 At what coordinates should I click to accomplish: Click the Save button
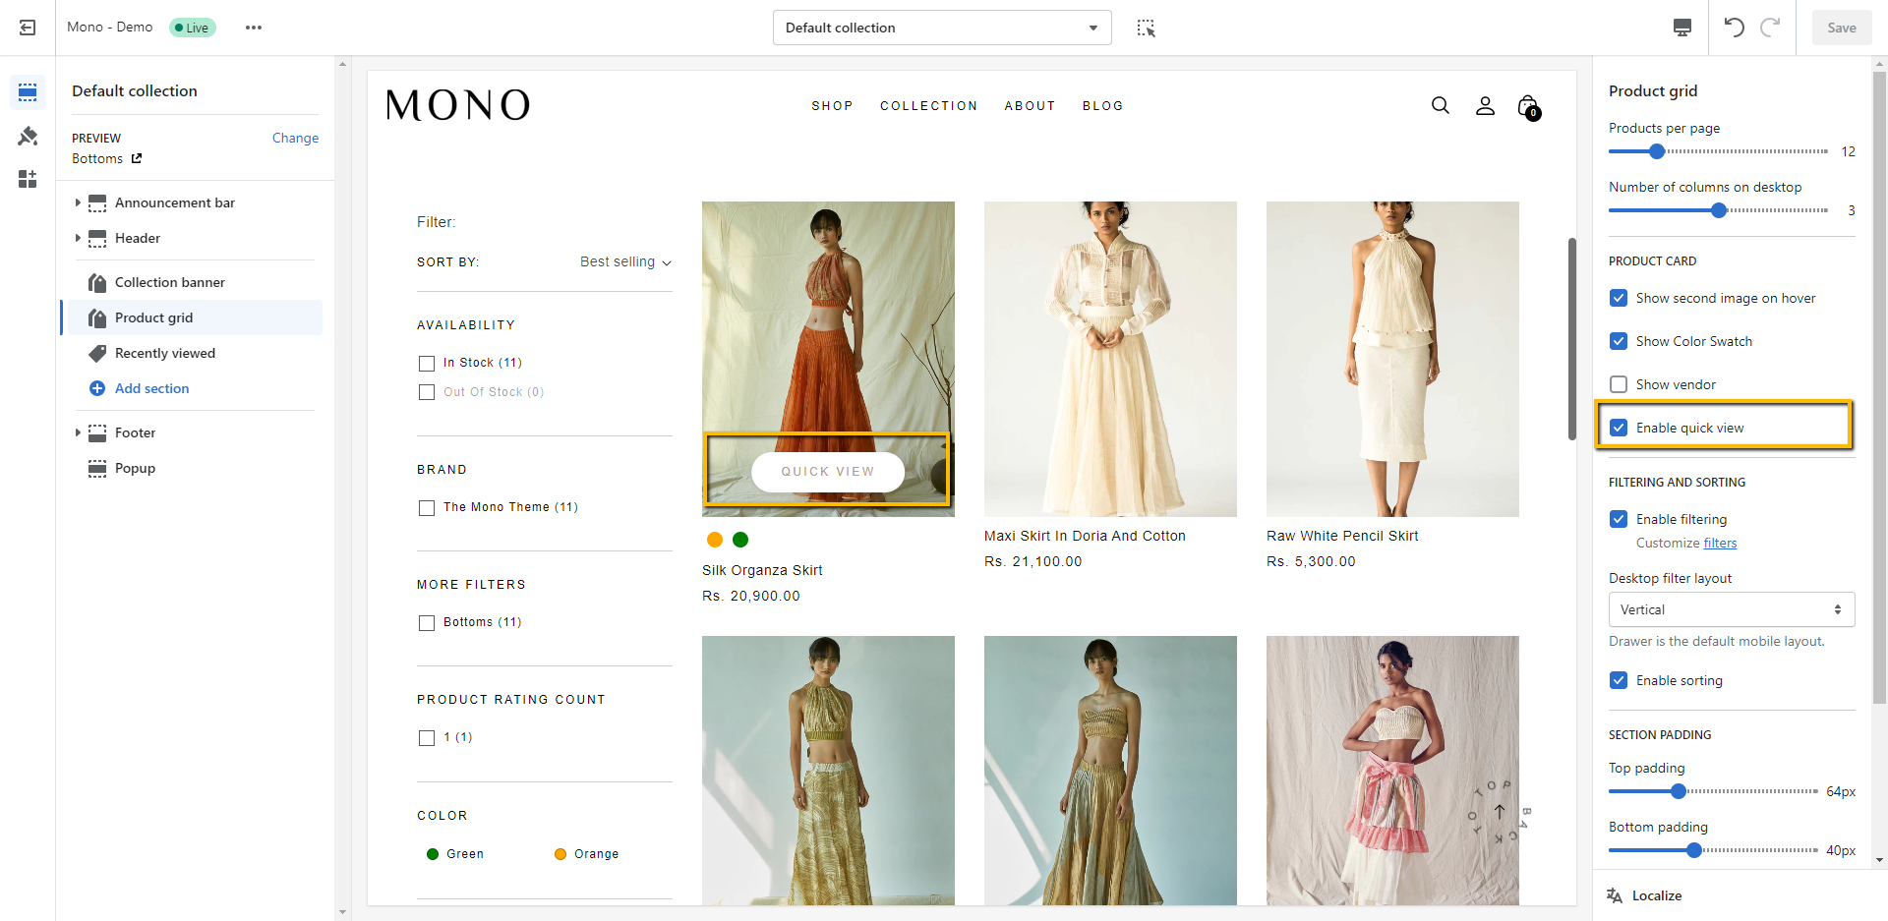[1842, 28]
